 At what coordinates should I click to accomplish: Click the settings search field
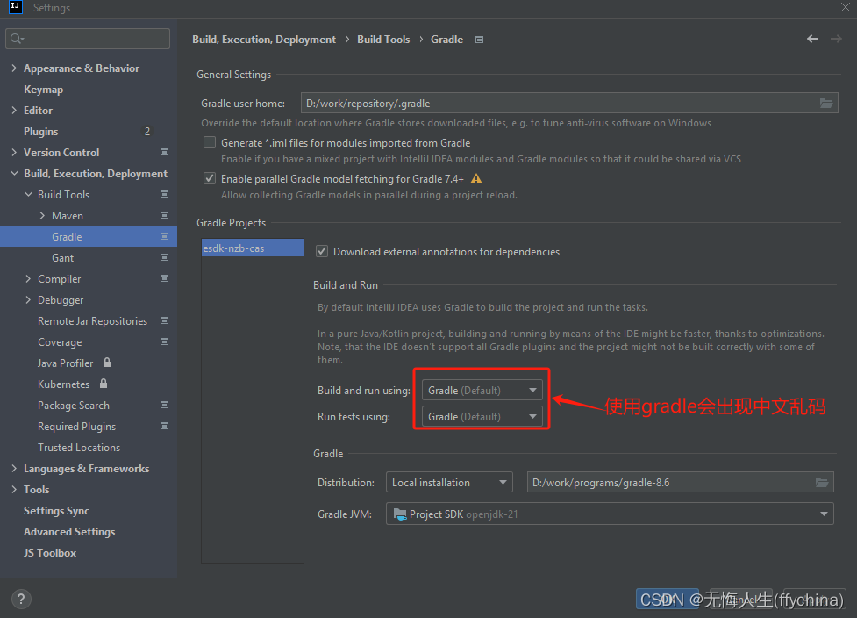(x=88, y=39)
